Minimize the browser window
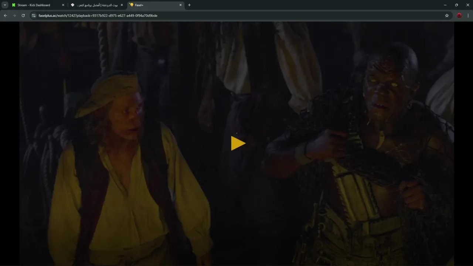The image size is (473, 266). coord(445,5)
